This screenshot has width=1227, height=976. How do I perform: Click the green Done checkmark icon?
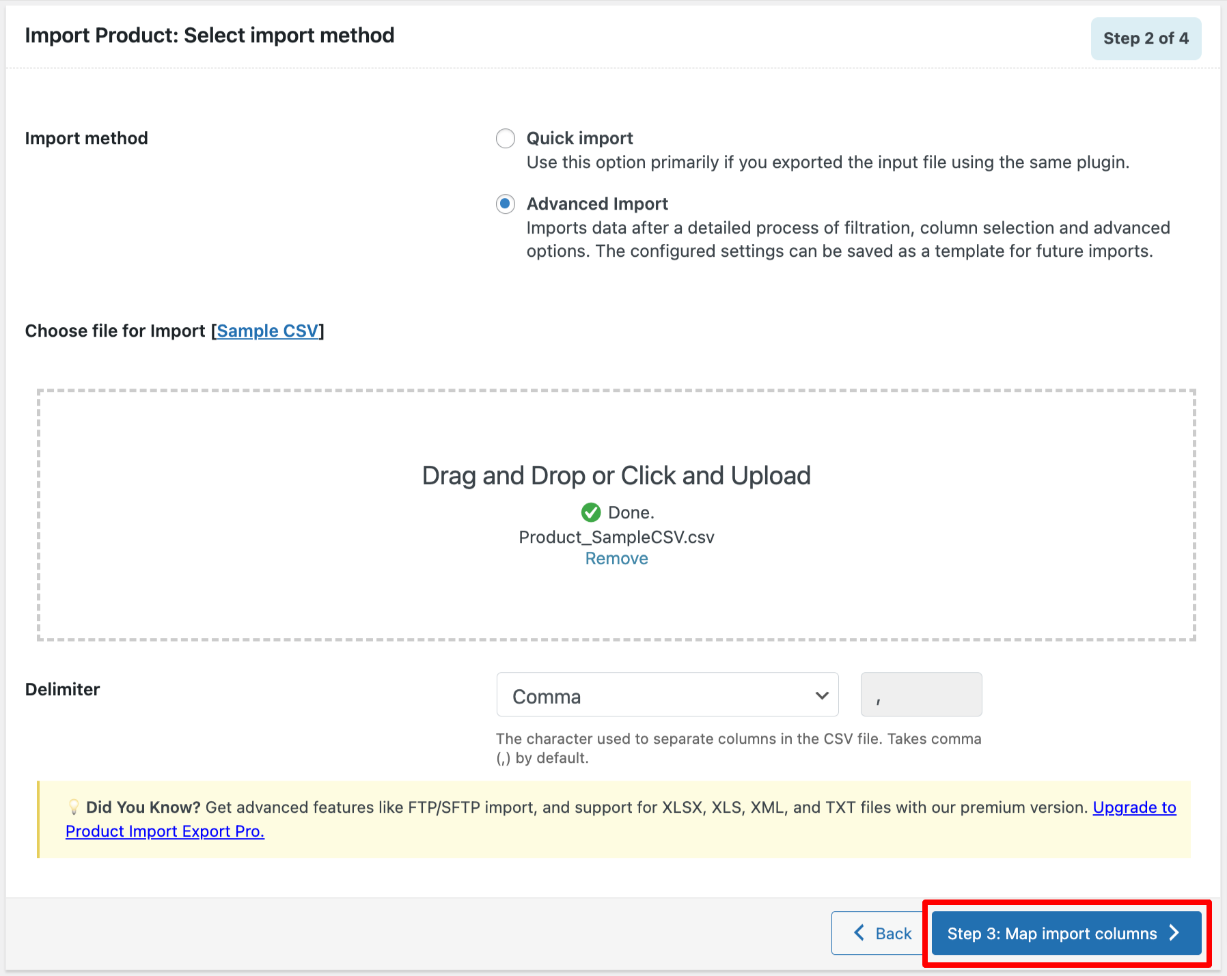tap(590, 512)
